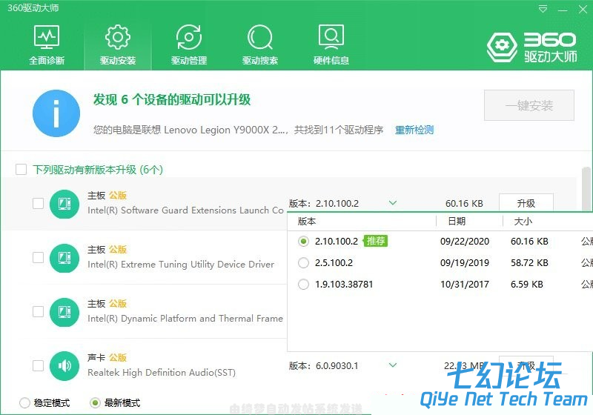This screenshot has width=593, height=415.
Task: Click the size 58.72 KB
Action: [x=529, y=262]
